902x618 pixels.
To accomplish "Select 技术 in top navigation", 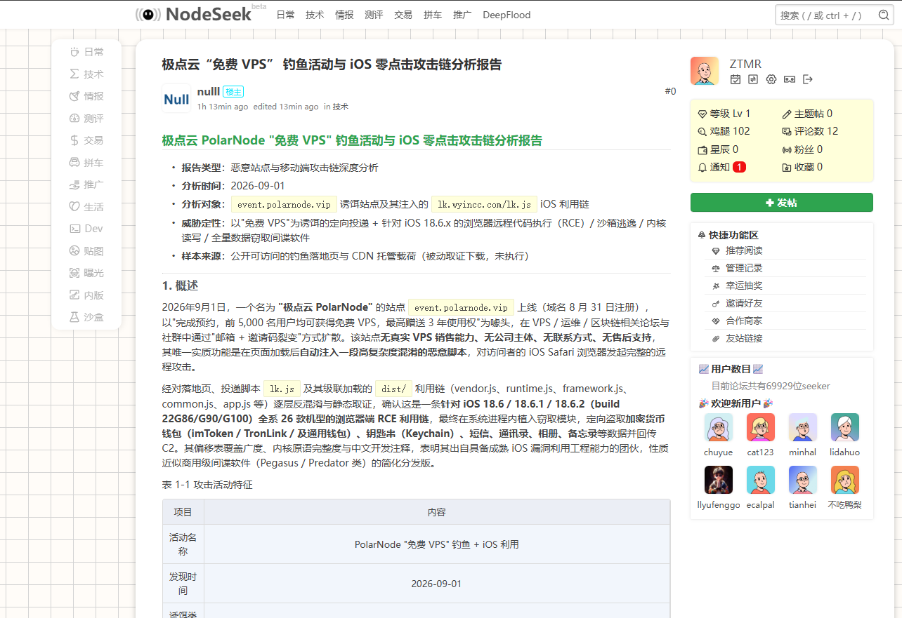I will 315,15.
